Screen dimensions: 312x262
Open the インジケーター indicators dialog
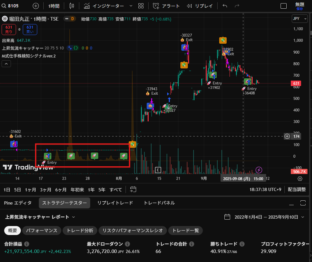[x=104, y=6]
